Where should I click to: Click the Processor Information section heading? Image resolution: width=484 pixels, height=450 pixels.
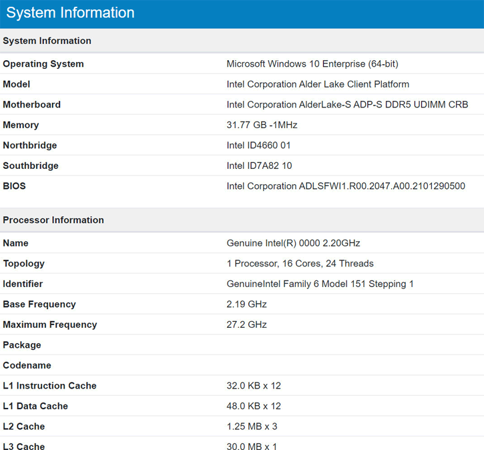click(53, 220)
